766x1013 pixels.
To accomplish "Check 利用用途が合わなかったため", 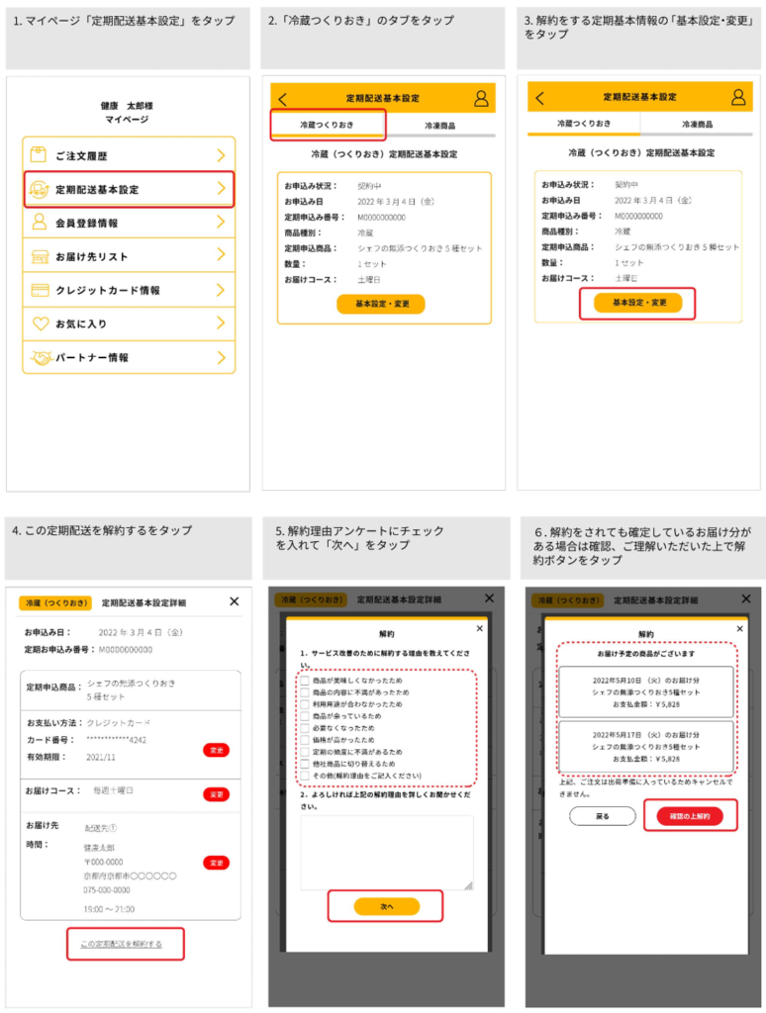I will pos(305,704).
